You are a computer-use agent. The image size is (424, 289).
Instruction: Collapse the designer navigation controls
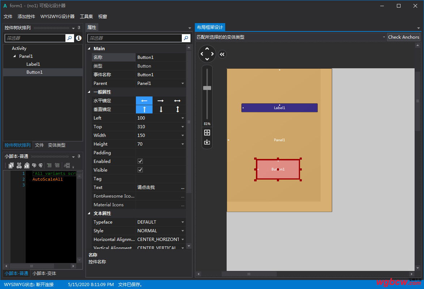(222, 54)
